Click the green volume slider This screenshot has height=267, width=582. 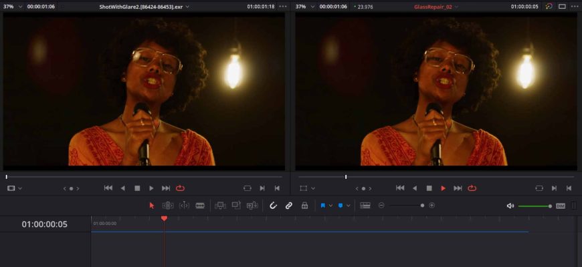[534, 206]
